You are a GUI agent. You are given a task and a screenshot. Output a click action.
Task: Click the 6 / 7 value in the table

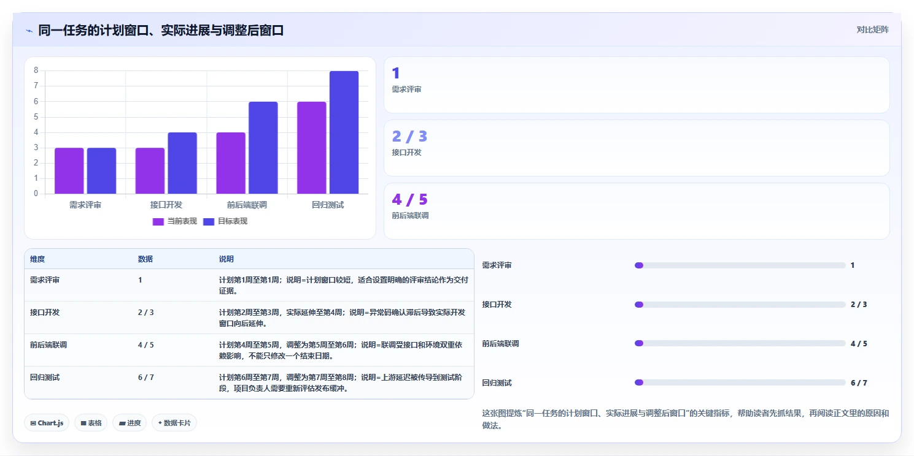pos(146,378)
